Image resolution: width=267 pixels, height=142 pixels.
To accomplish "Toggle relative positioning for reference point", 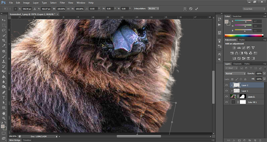I will pyautogui.click(x=35, y=9).
